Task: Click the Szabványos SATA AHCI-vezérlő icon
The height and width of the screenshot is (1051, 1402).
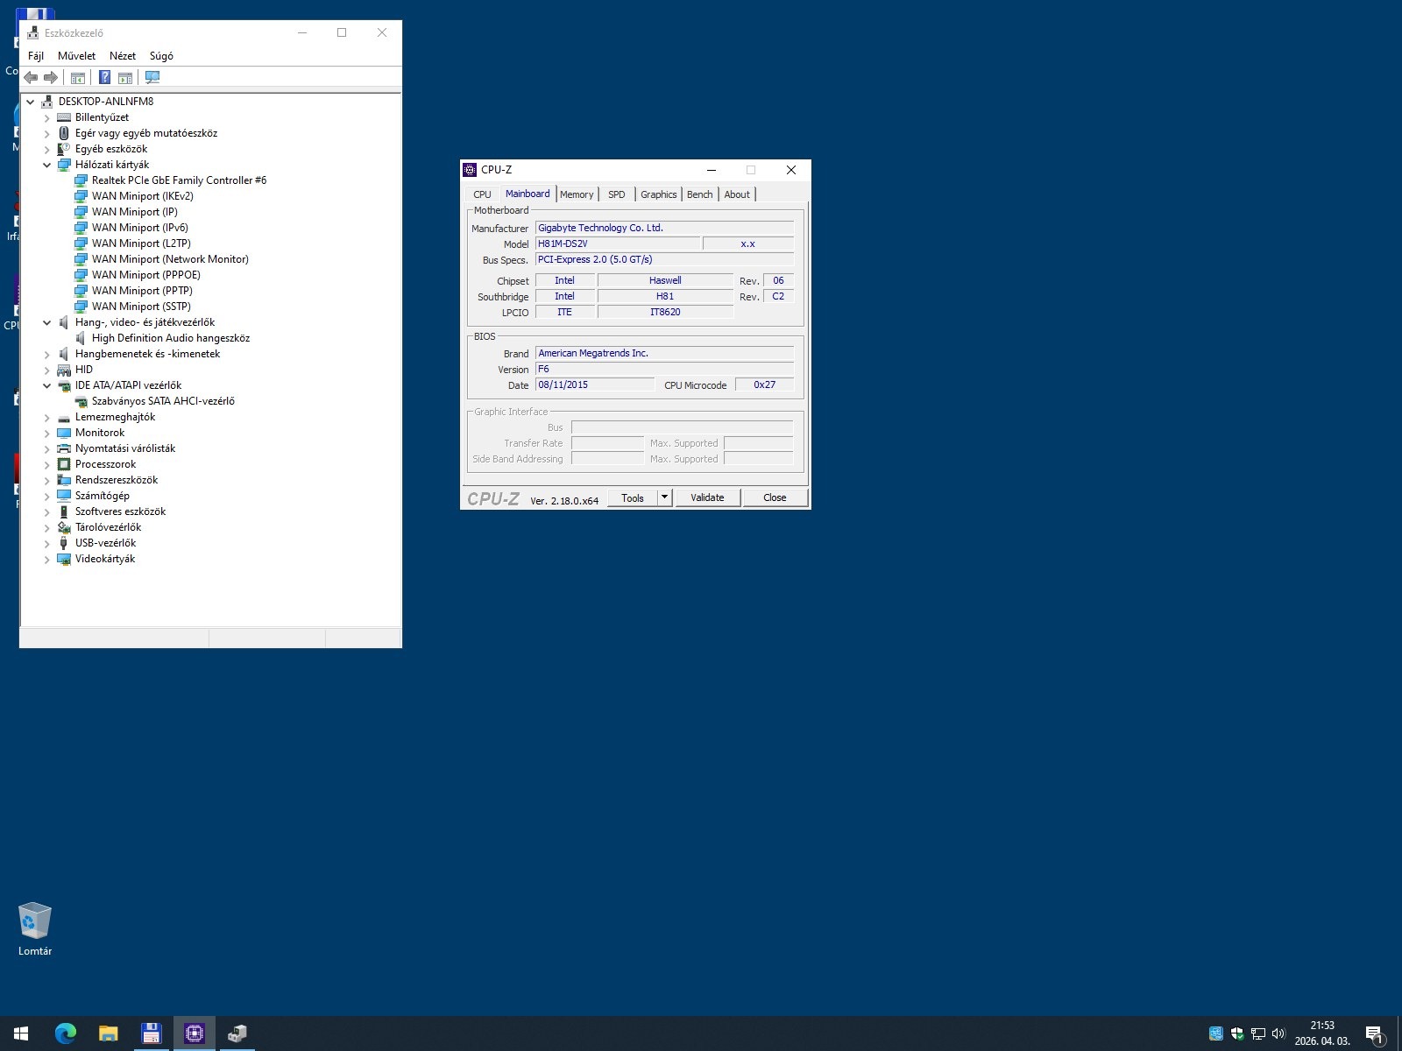Action: (x=81, y=401)
